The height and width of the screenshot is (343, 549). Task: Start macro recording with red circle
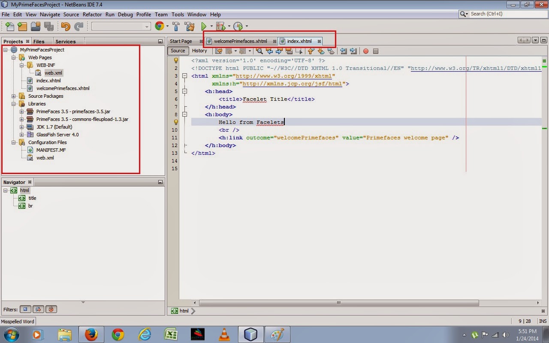coord(366,51)
